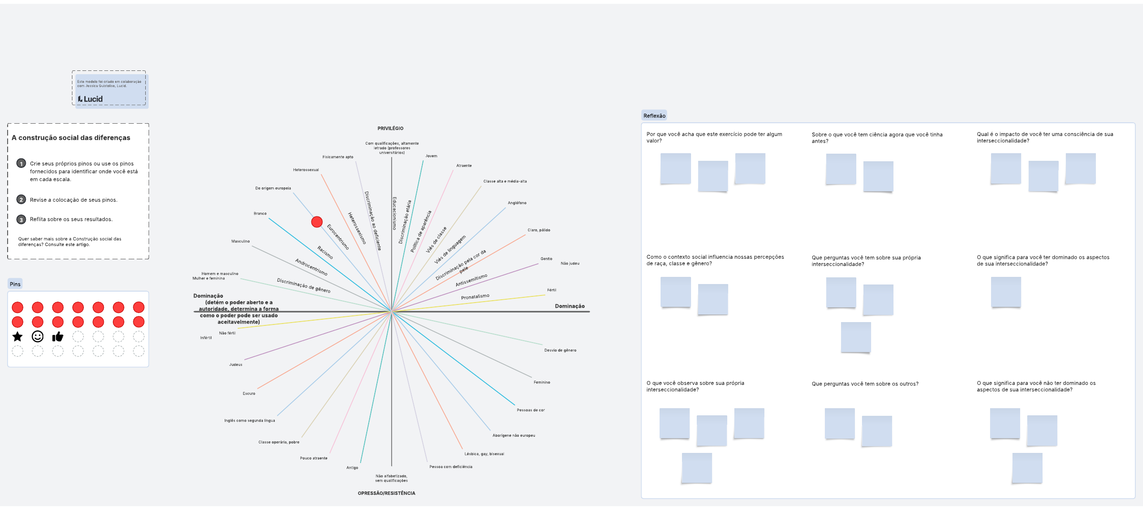
Task: Click the 'A construção social das diferenças' title
Action: pyautogui.click(x=71, y=138)
